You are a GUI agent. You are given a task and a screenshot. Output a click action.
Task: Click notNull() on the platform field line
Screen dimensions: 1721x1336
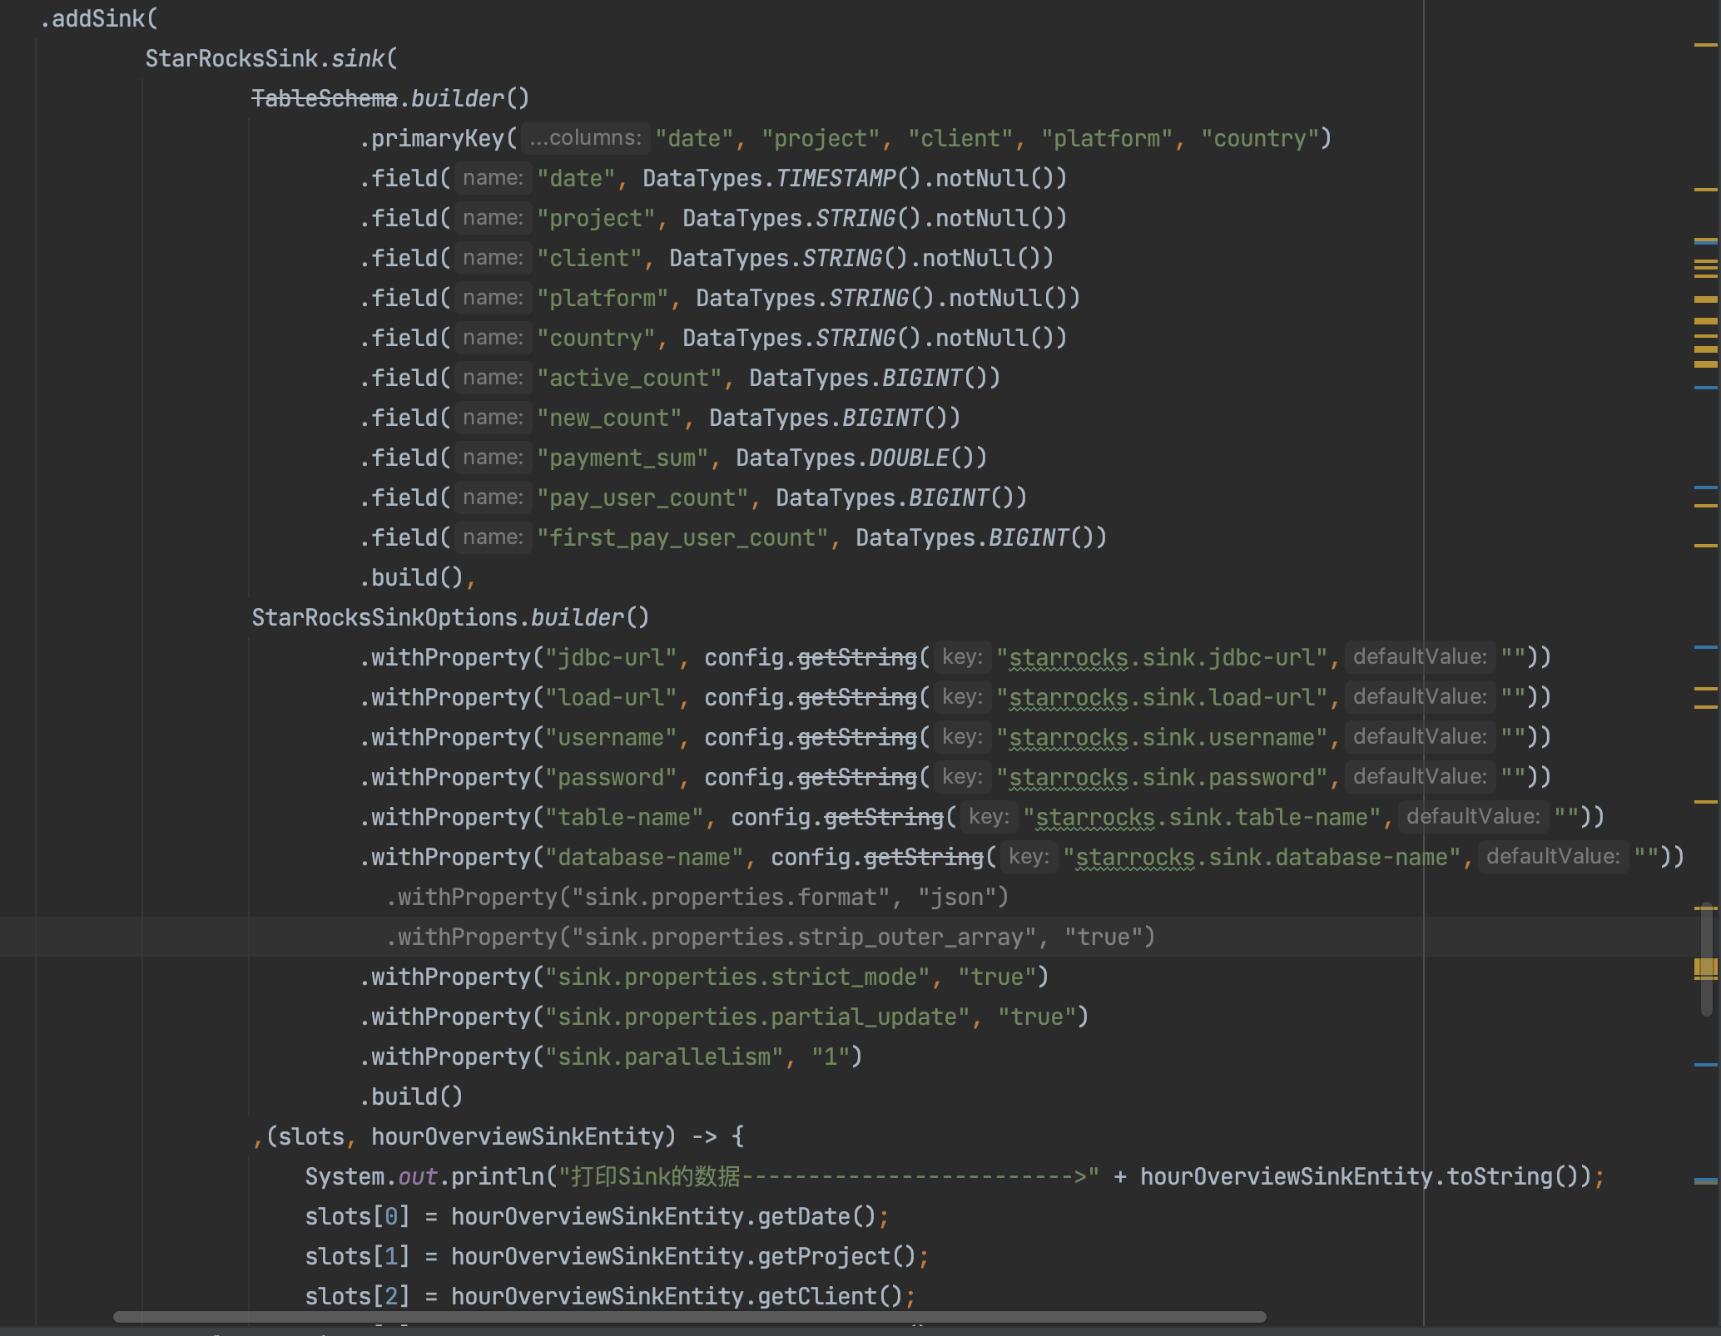point(1008,298)
